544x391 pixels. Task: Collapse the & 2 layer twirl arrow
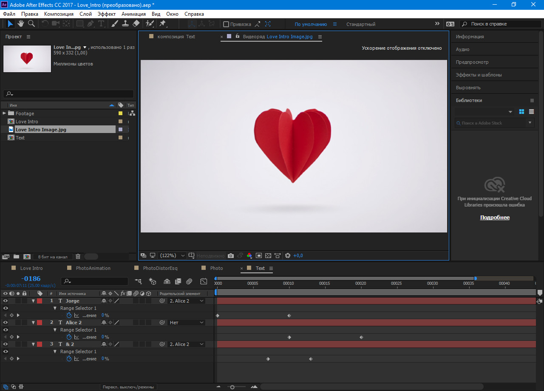33,344
